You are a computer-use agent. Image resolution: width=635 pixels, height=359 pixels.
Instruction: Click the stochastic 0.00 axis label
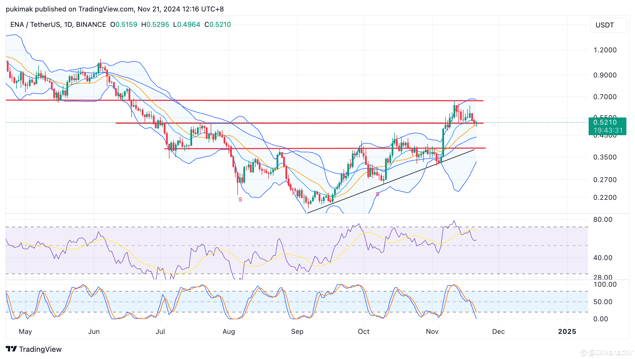pyautogui.click(x=600, y=319)
